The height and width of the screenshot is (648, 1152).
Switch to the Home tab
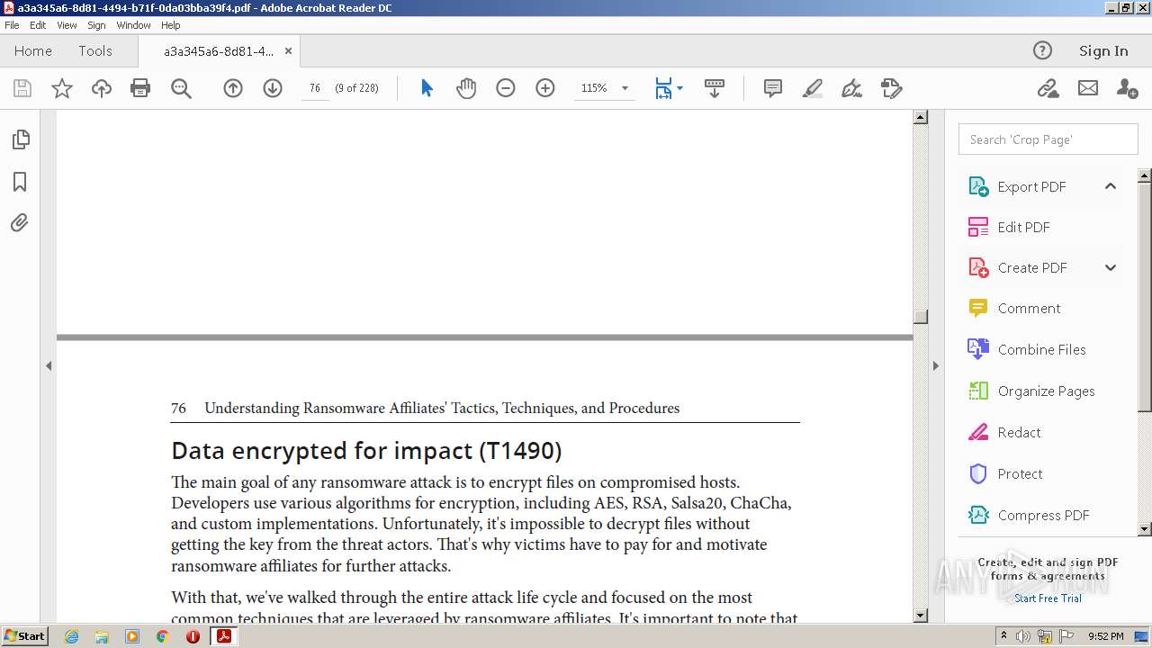click(33, 50)
